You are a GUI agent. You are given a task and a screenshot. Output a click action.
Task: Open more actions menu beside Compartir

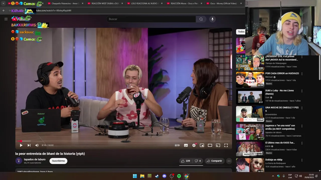tap(229, 161)
